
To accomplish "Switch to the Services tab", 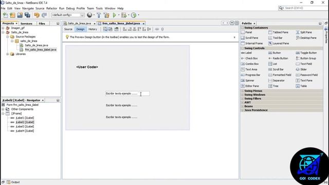I will 26,24.
